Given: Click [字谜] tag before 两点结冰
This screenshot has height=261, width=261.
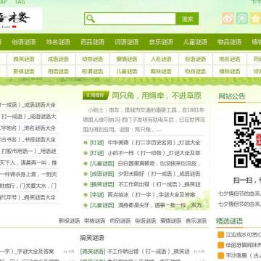Looking at the screenshot, I should [97, 195].
